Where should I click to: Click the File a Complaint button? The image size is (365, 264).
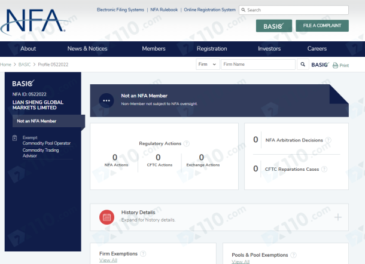[322, 26]
